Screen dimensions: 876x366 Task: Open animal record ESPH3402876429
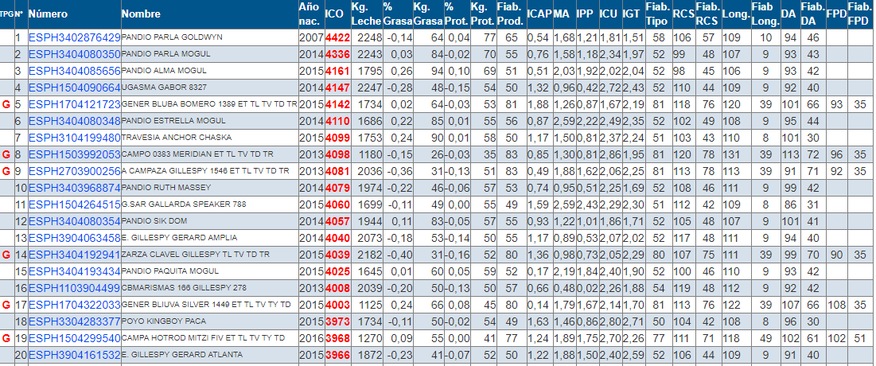pos(74,37)
